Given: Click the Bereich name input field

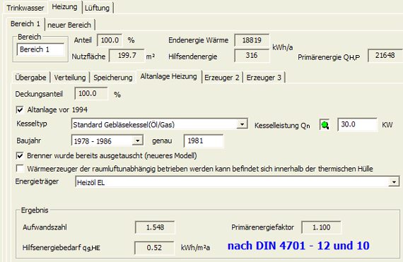Looking at the screenshot, I should (40, 49).
